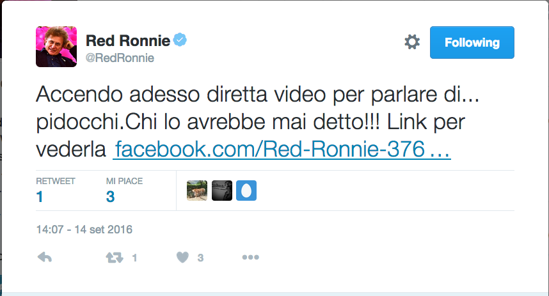
Task: Click the 14:07 - 14 set 2016 timestamp
Action: point(84,229)
